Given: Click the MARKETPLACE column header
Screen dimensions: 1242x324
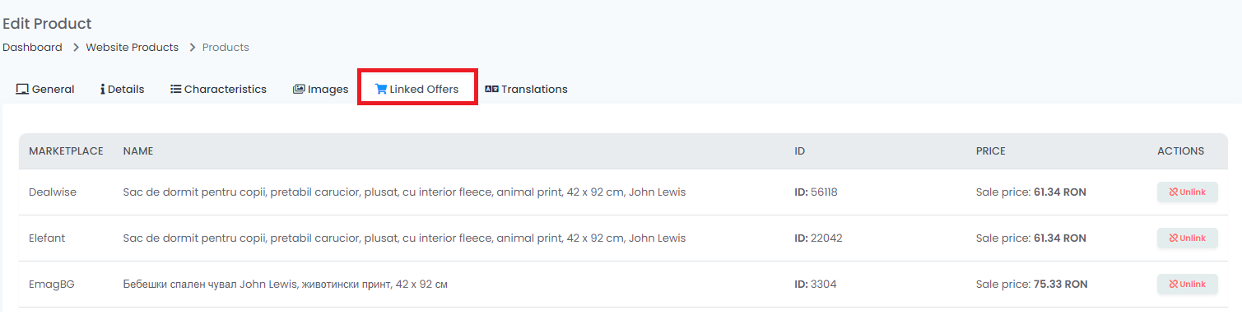Looking at the screenshot, I should click(66, 151).
